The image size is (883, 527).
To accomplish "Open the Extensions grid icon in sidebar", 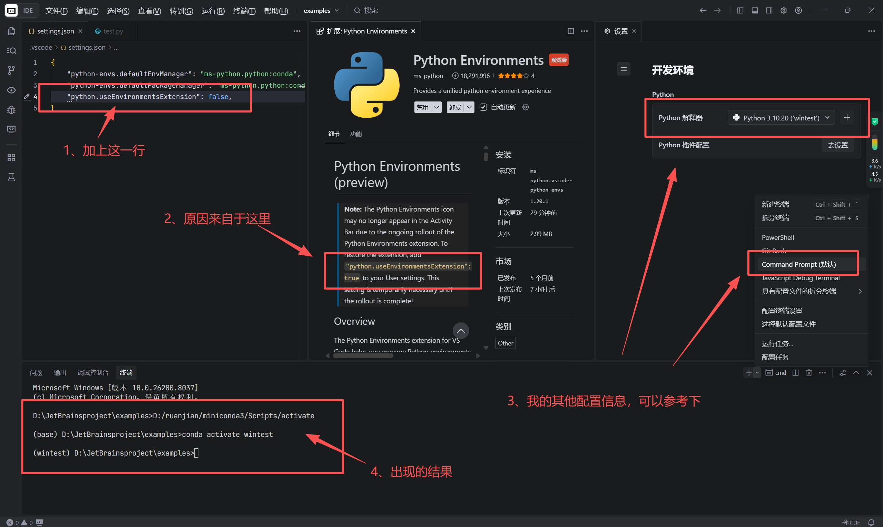I will pyautogui.click(x=11, y=158).
